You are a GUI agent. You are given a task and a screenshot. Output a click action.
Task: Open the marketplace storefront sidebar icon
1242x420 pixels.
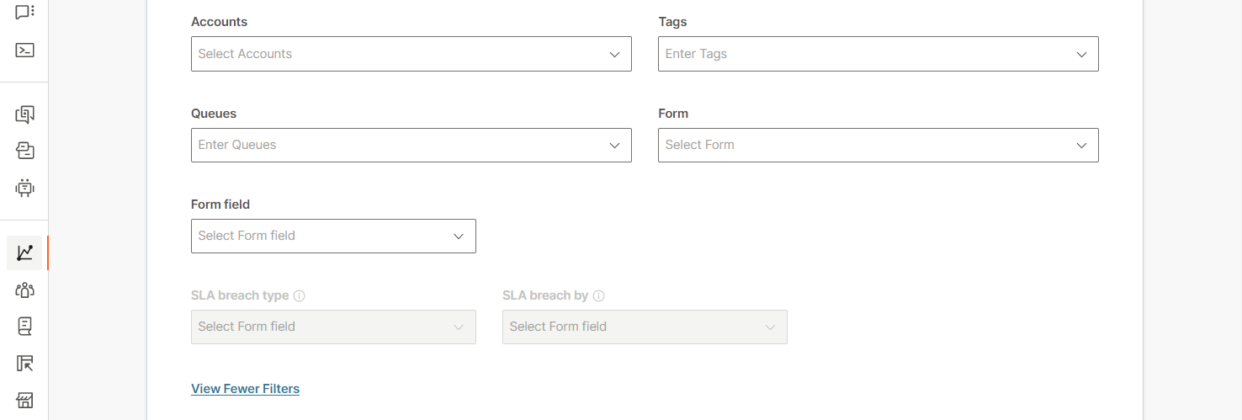[24, 400]
